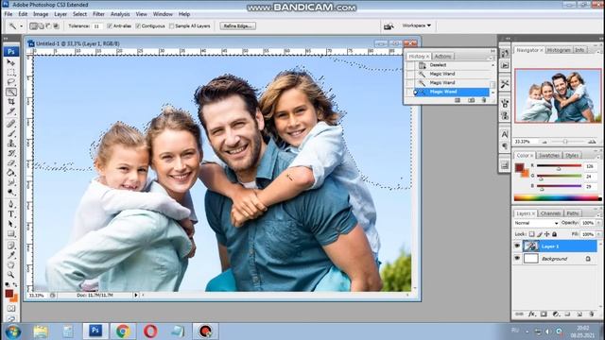The height and width of the screenshot is (340, 605).
Task: Select the Crop tool
Action: point(11,101)
